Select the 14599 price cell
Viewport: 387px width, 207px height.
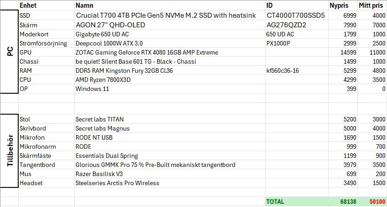(343, 52)
